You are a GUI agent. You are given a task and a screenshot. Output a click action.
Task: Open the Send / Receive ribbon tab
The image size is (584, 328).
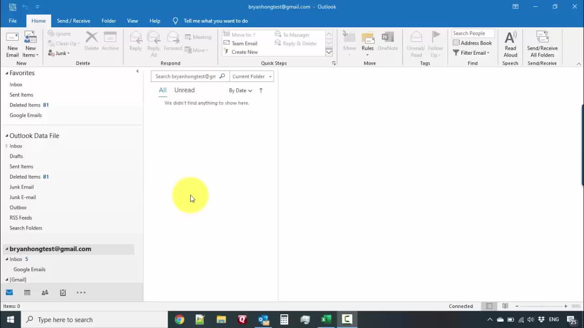[x=73, y=21]
